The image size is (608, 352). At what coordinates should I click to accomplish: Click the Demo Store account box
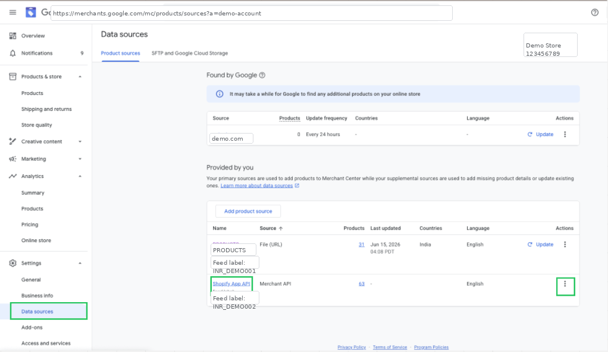tap(550, 45)
